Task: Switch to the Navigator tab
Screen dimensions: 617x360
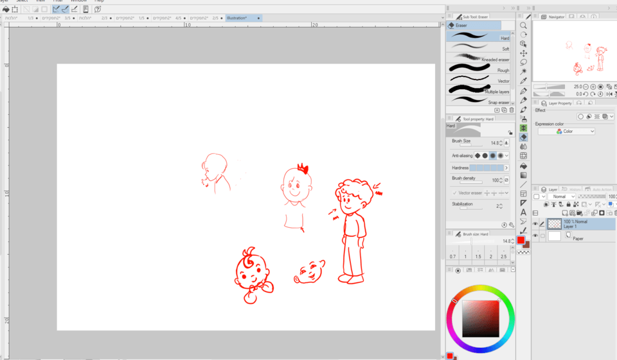Action: (x=553, y=17)
